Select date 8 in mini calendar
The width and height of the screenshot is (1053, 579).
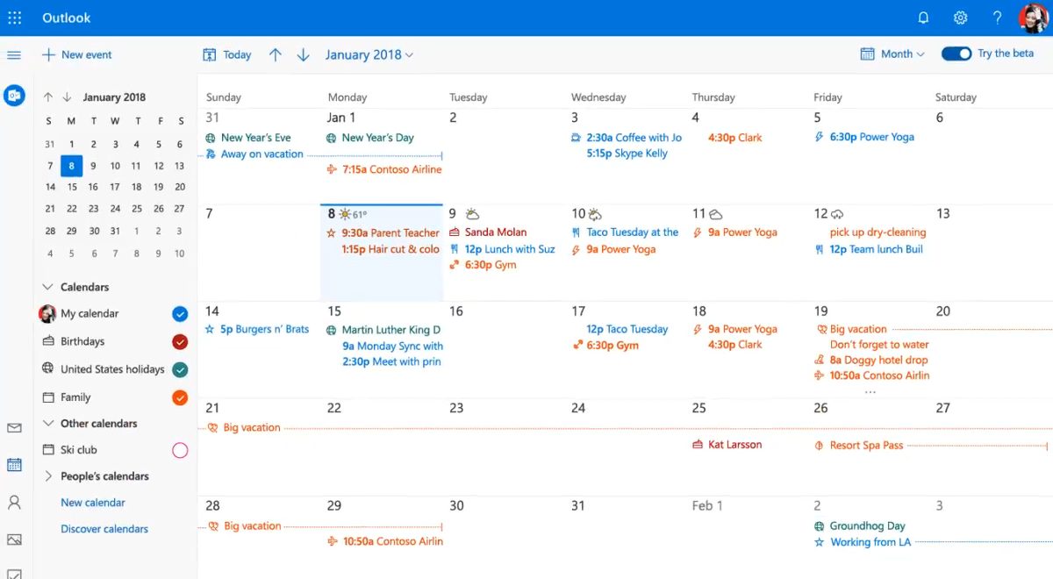72,166
